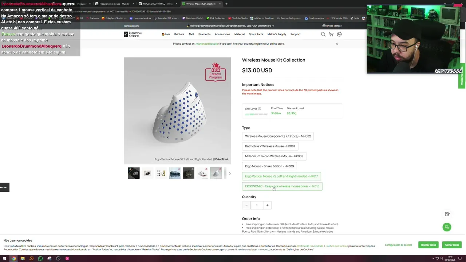The image size is (466, 262).
Task: Open the green chat support bubble
Action: [x=447, y=227]
